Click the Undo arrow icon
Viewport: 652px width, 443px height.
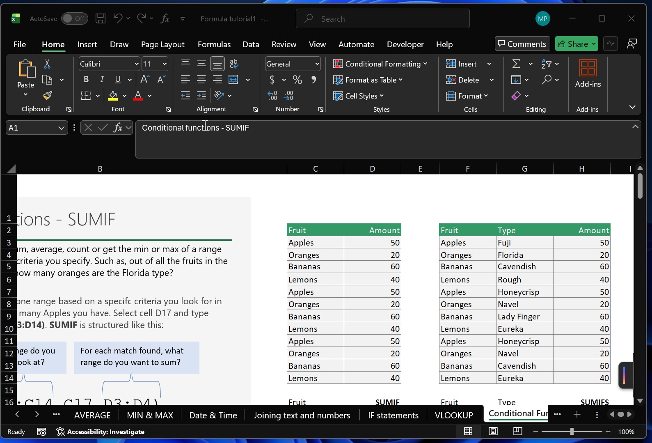click(x=118, y=18)
